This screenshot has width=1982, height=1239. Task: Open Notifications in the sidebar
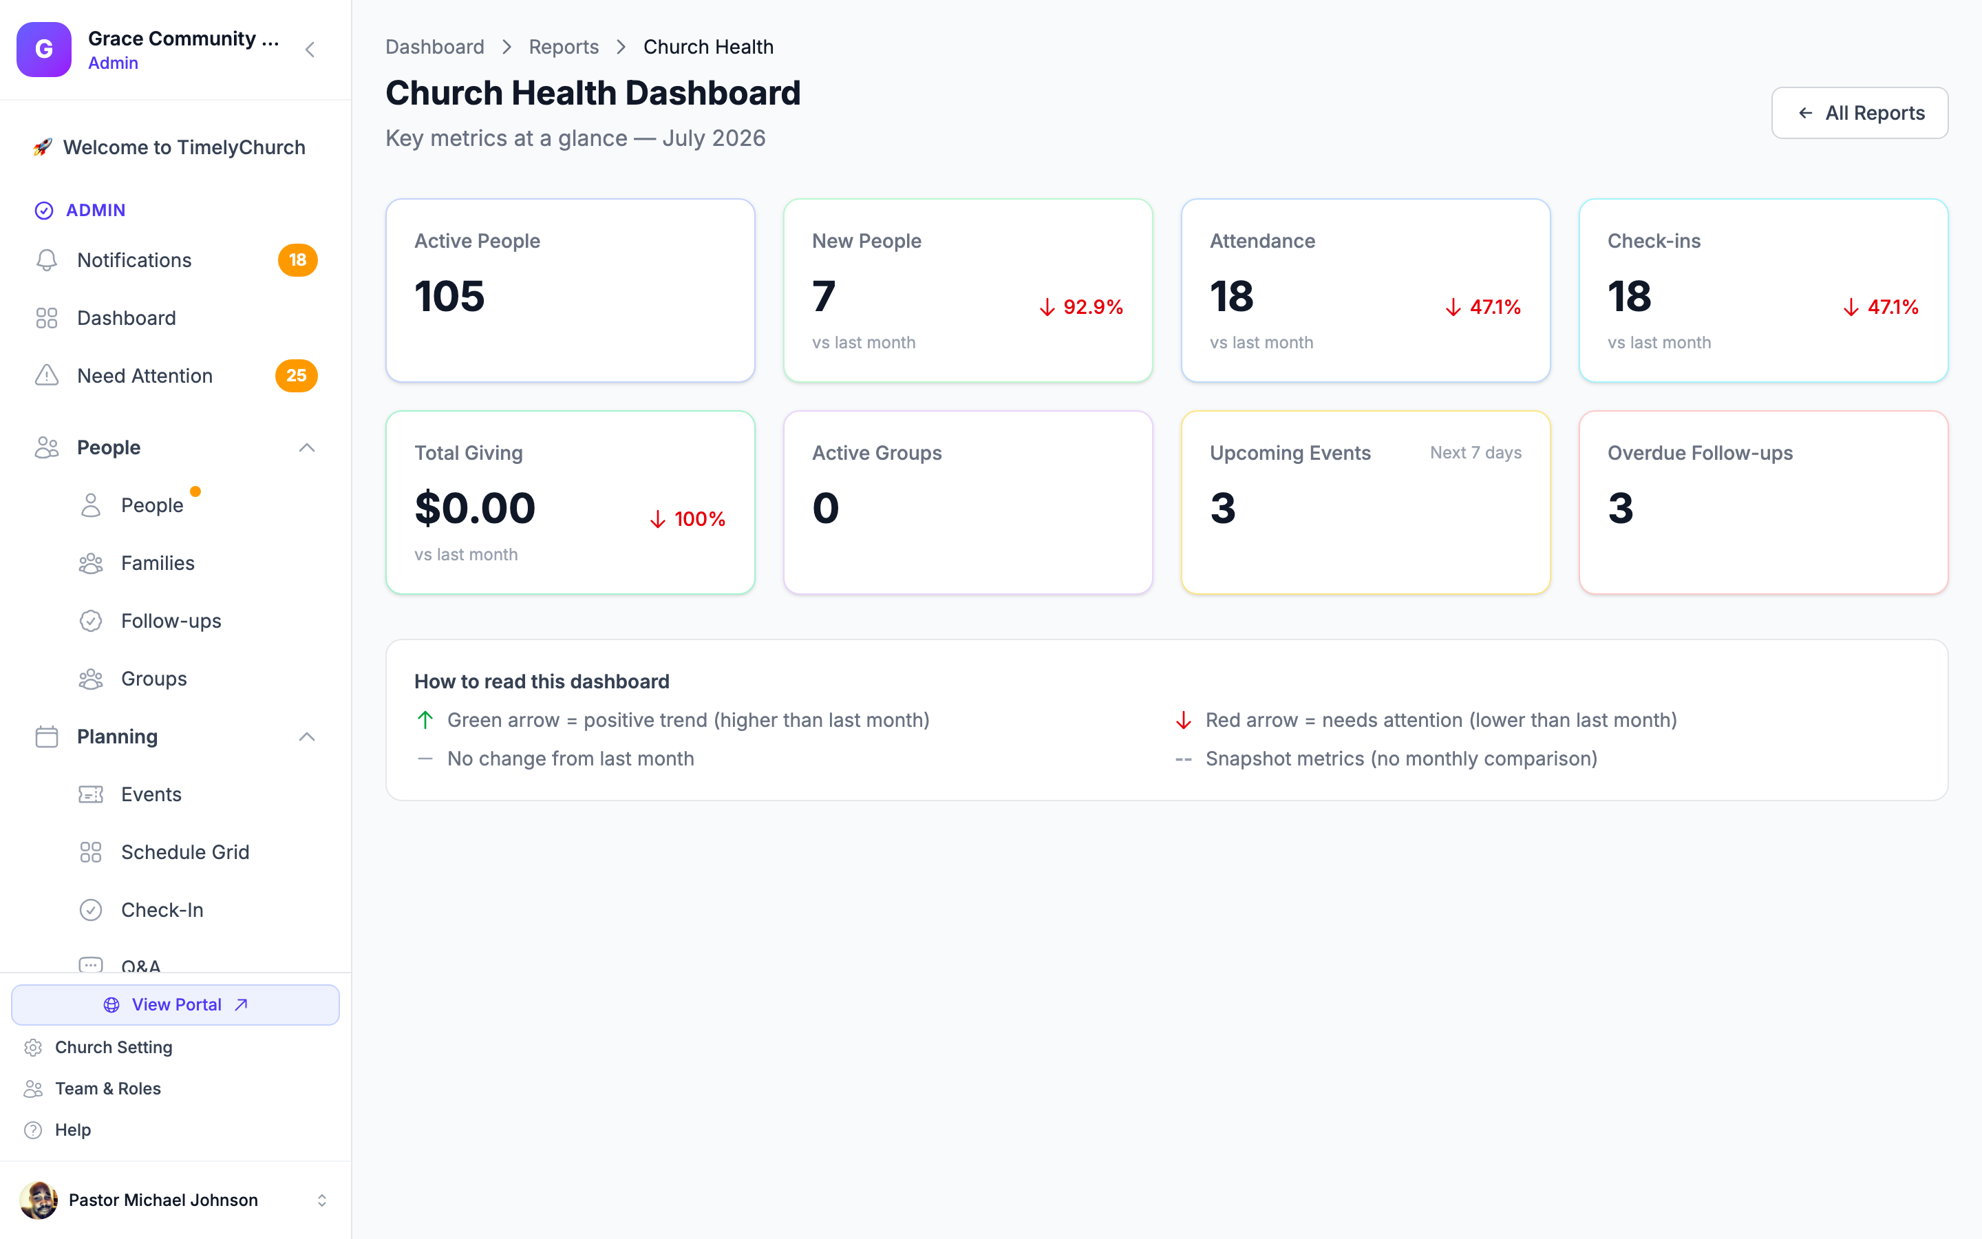175,260
